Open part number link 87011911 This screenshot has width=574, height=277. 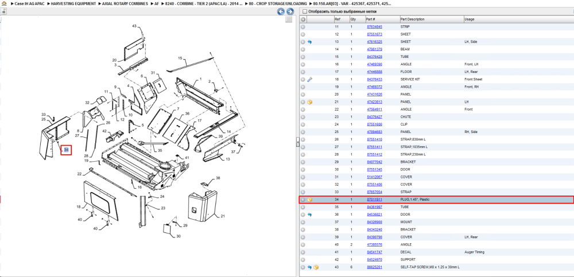click(374, 200)
